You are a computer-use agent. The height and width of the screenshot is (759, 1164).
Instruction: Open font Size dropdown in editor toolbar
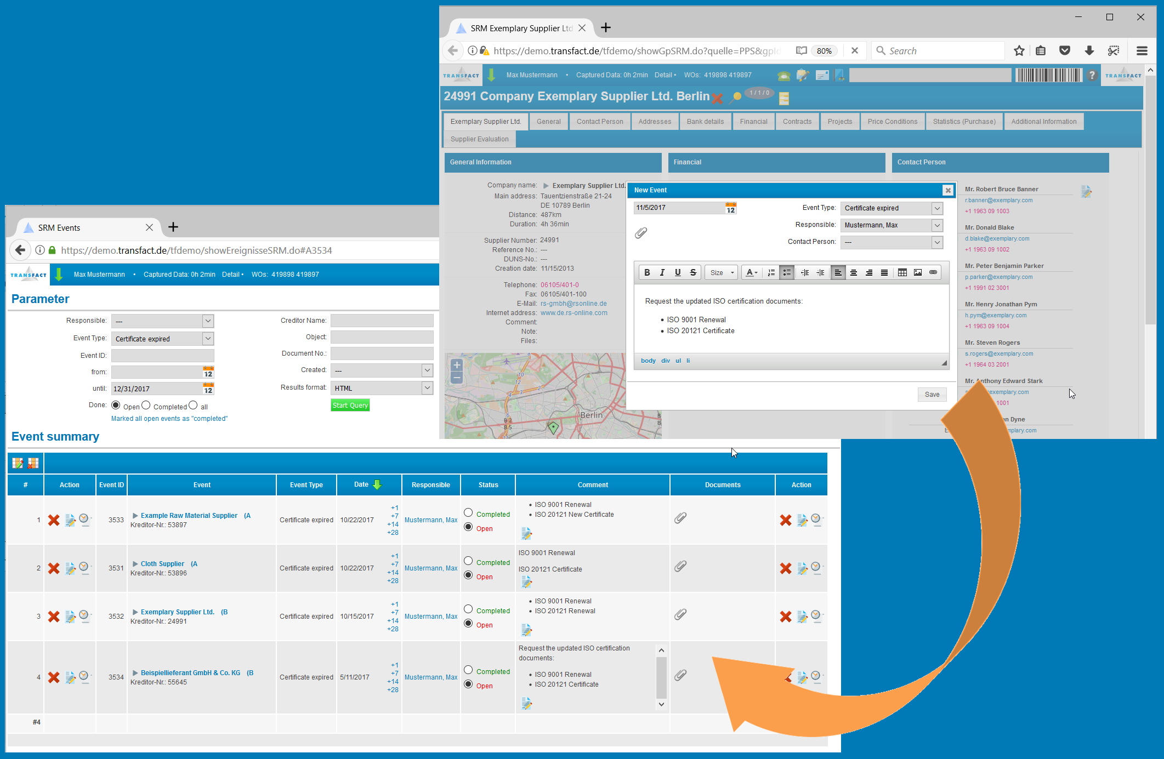coord(722,272)
